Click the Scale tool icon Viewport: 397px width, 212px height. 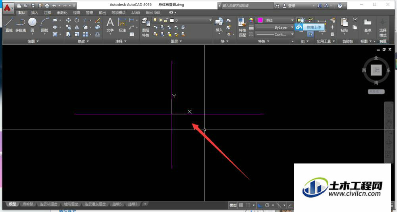[x=77, y=34]
